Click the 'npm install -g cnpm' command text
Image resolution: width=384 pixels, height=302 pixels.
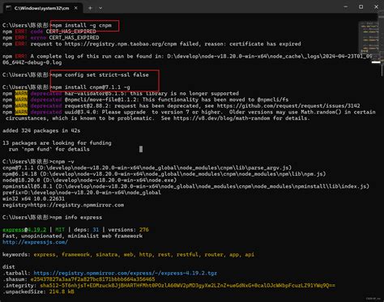[82, 25]
